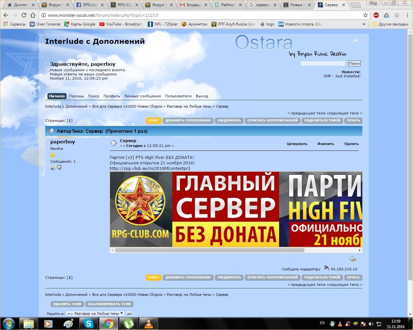Click the message icon beside the Сервер subject

coord(114,143)
